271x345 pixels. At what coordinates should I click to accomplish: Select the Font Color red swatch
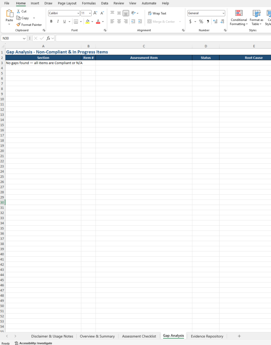pos(98,23)
